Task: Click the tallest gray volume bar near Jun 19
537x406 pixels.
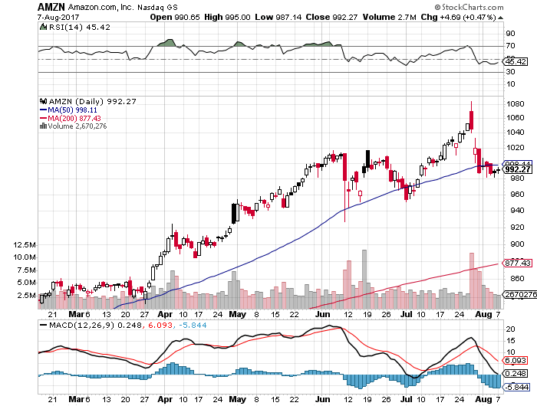Action: [364, 279]
